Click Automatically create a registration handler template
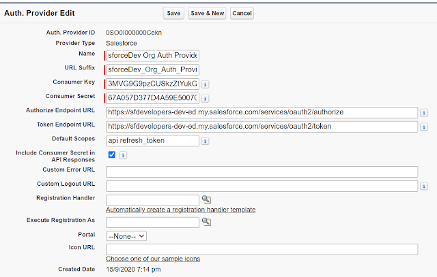The image size is (437, 277). pyautogui.click(x=180, y=210)
